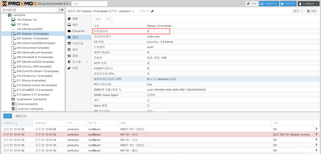Select the QEMU Guest Agent option row
Screen dimensions: 321x154
205,95
